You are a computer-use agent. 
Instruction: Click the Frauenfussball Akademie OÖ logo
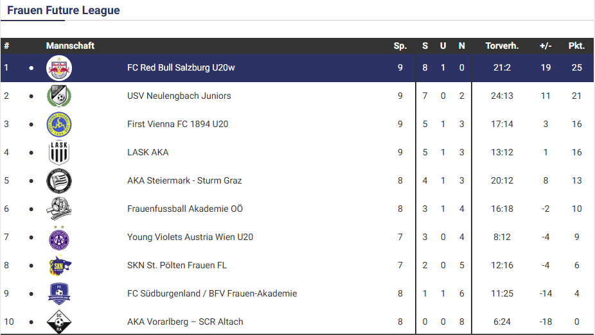click(x=59, y=209)
